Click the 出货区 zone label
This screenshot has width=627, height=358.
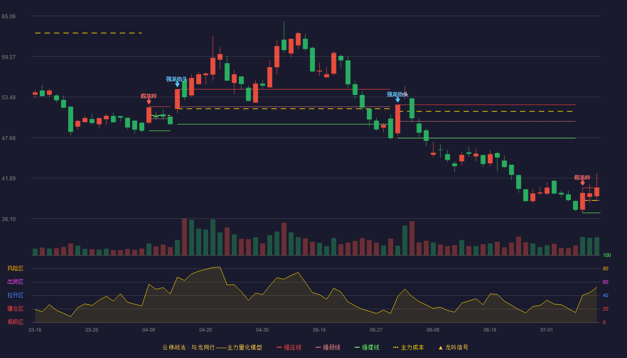tap(16, 282)
